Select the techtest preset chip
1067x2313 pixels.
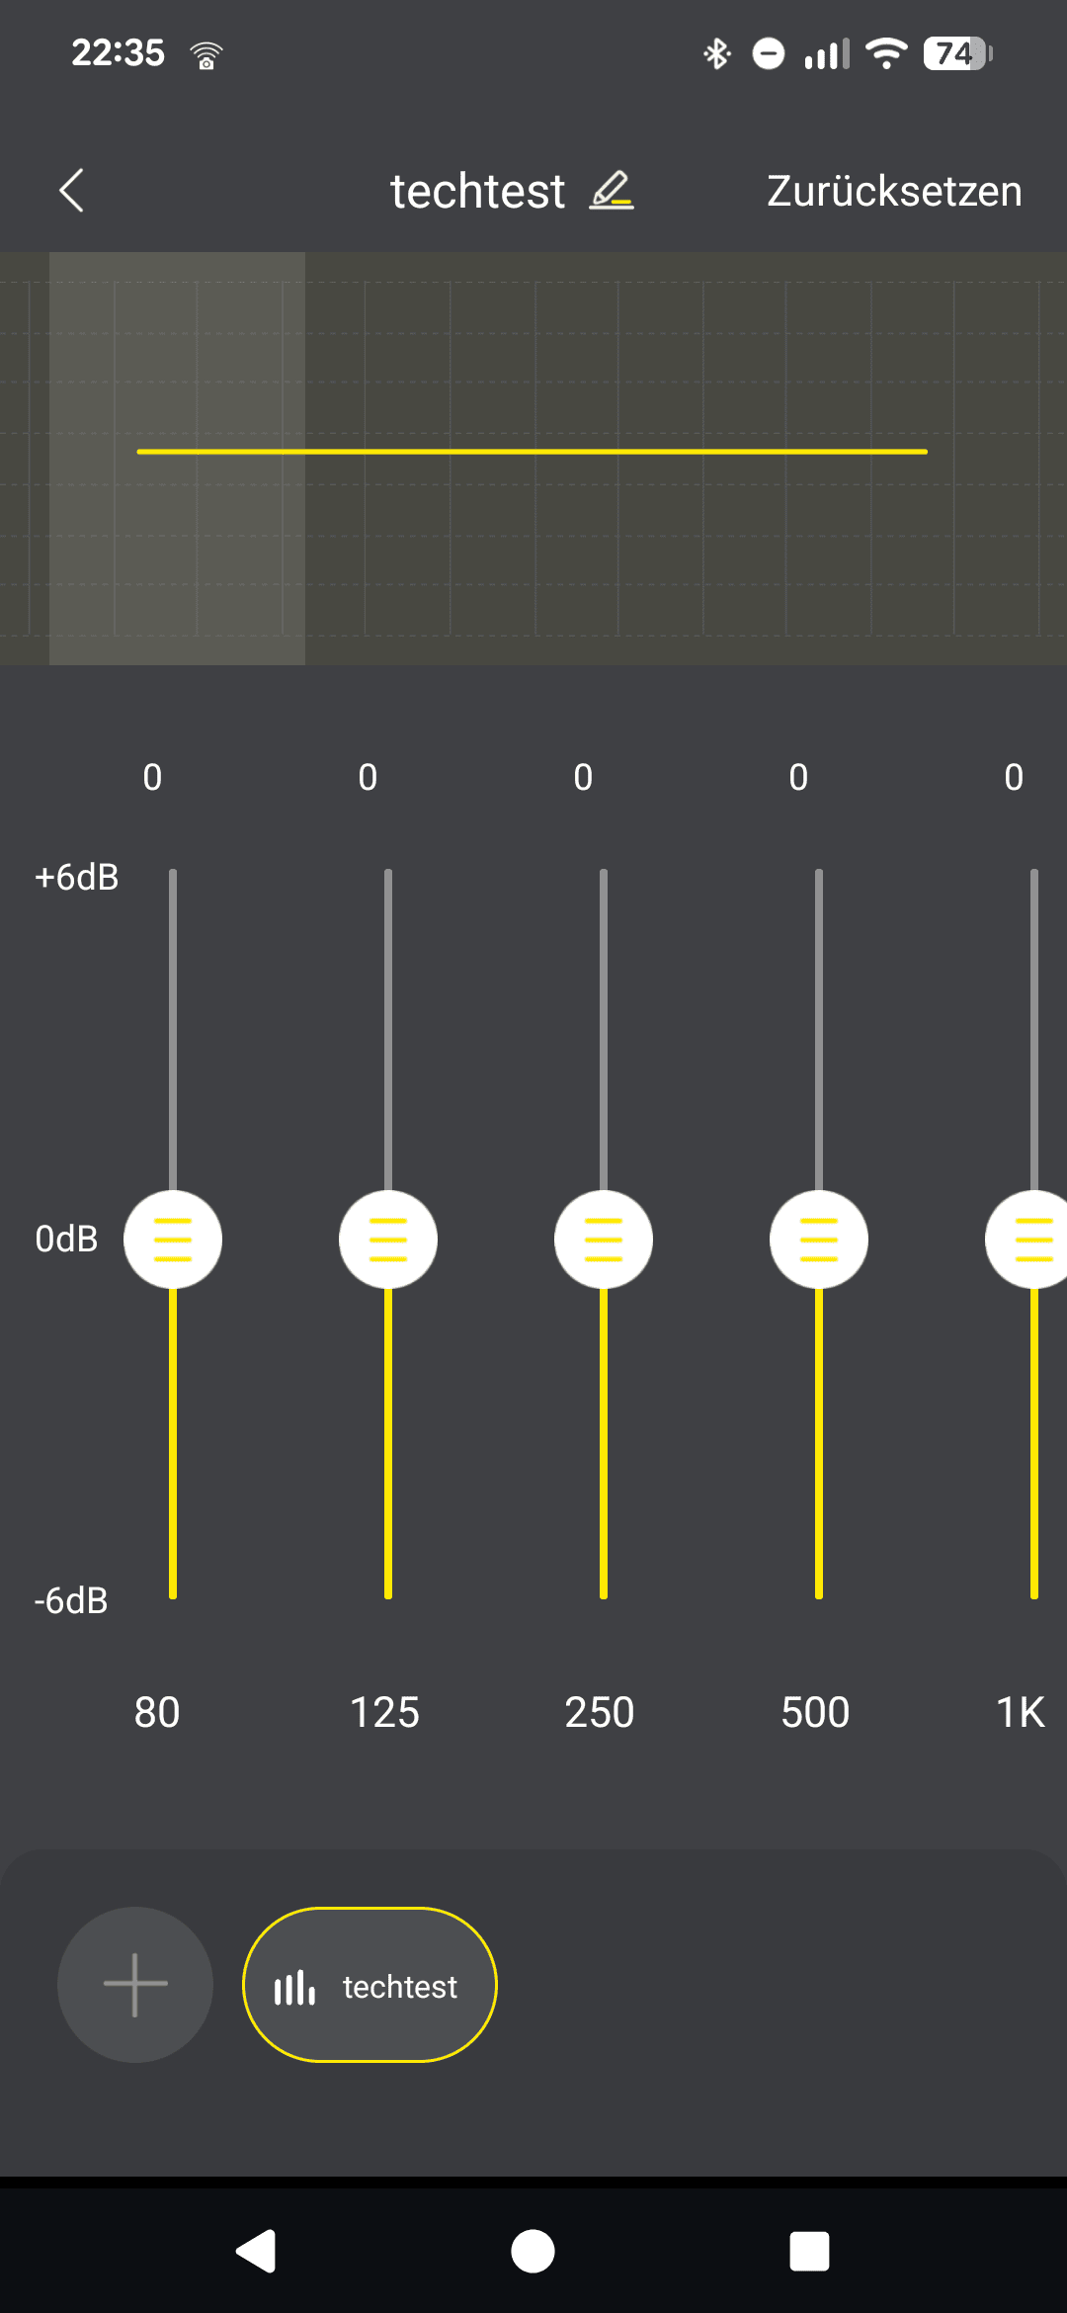click(369, 1985)
